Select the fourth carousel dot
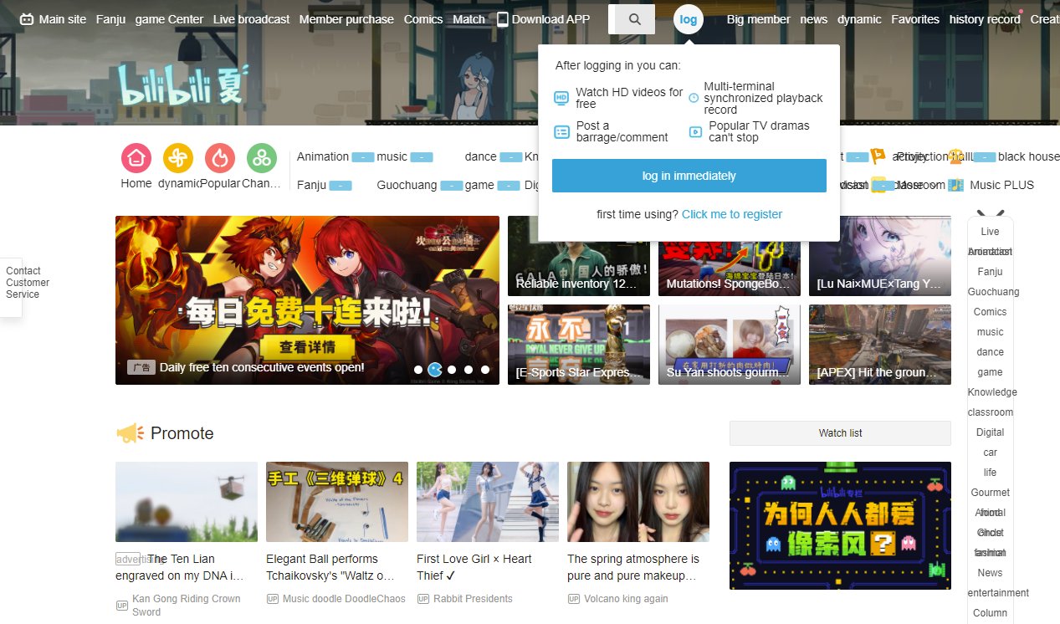 [x=469, y=369]
